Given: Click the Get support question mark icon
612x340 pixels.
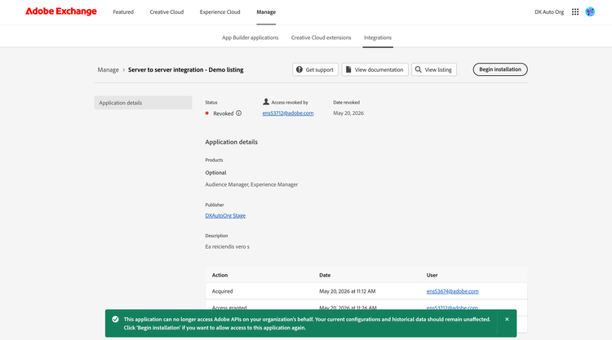Looking at the screenshot, I should (x=299, y=69).
